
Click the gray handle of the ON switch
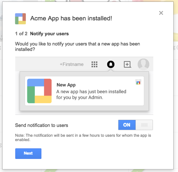pyautogui.click(x=144, y=125)
